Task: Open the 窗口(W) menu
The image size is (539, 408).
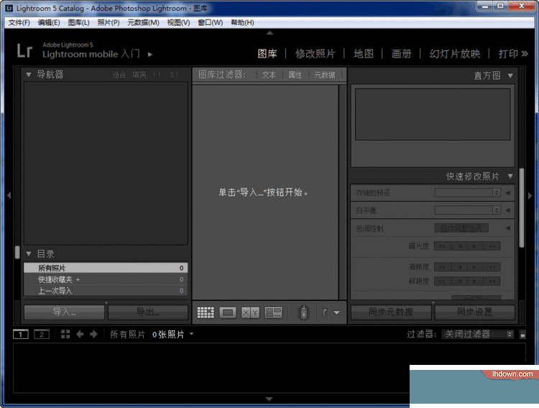Action: 210,23
